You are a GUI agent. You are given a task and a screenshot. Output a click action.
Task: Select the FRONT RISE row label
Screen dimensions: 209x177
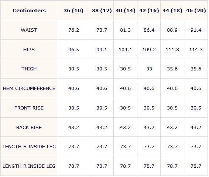pyautogui.click(x=29, y=108)
